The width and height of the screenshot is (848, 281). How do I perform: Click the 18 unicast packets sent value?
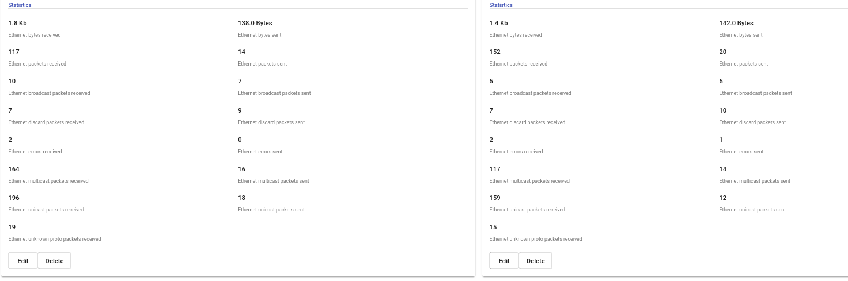(242, 198)
